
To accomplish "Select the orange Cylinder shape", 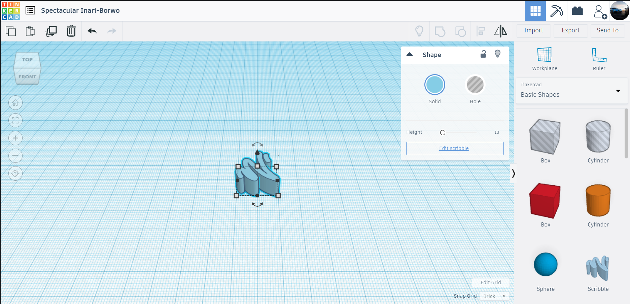I will coord(598,201).
